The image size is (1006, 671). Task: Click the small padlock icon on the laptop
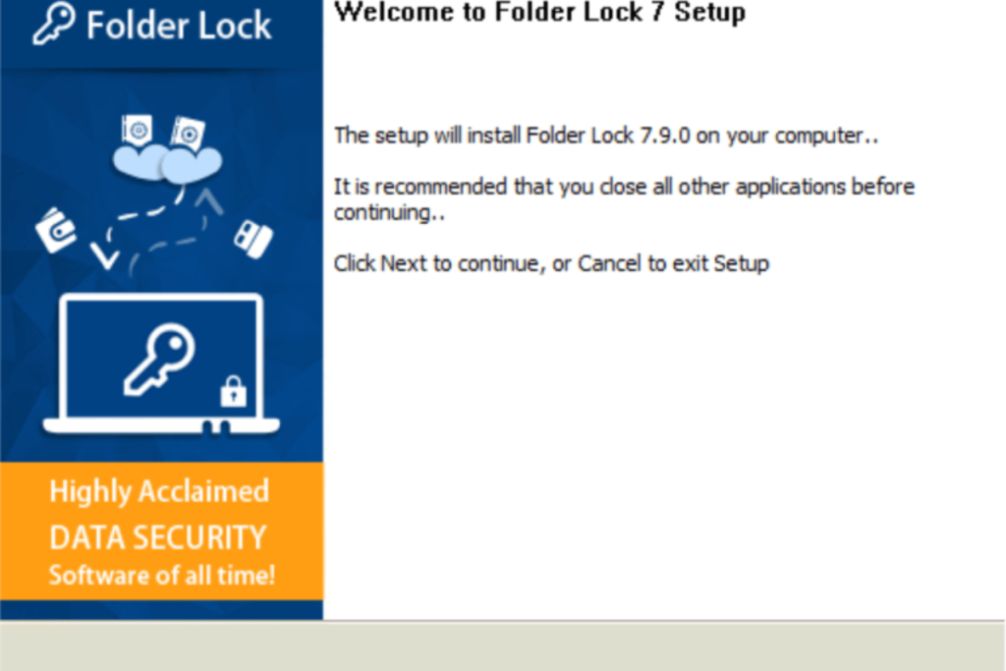(233, 391)
